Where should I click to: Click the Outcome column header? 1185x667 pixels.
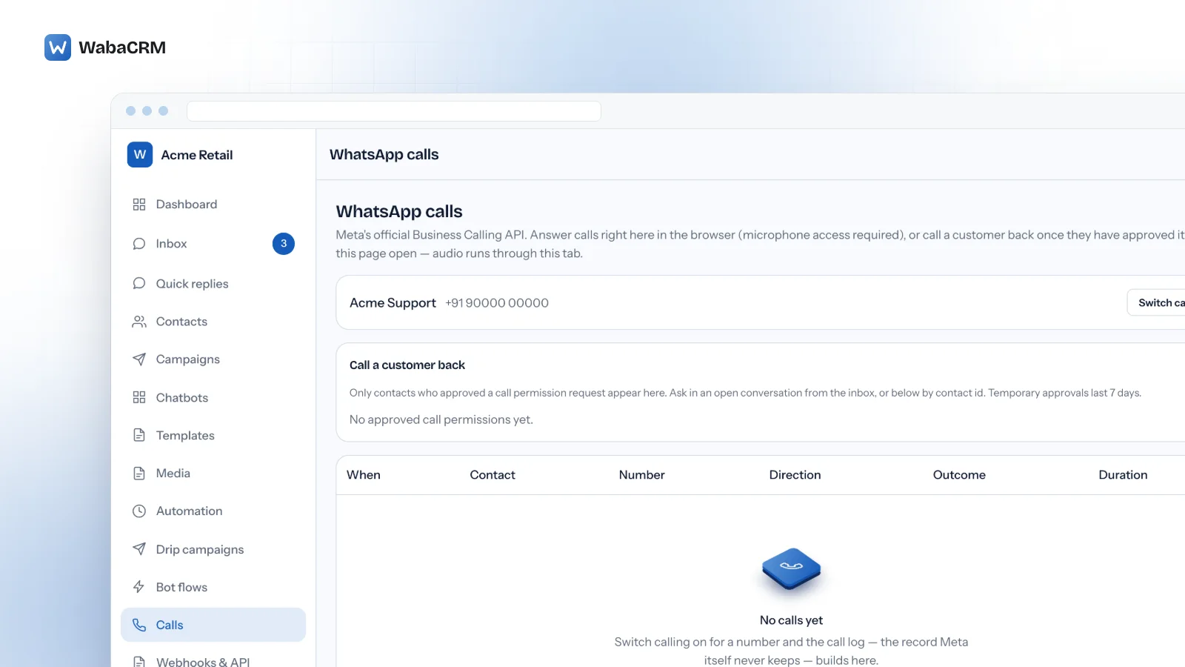(x=959, y=475)
